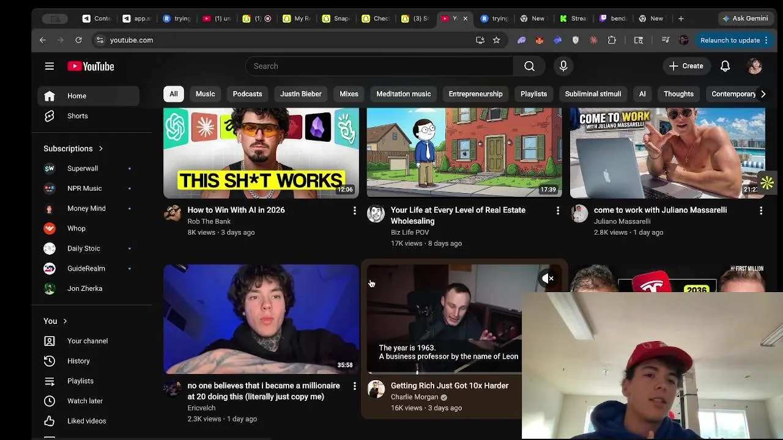
Task: Select the Subliminal stimuli filter chip
Action: click(593, 94)
